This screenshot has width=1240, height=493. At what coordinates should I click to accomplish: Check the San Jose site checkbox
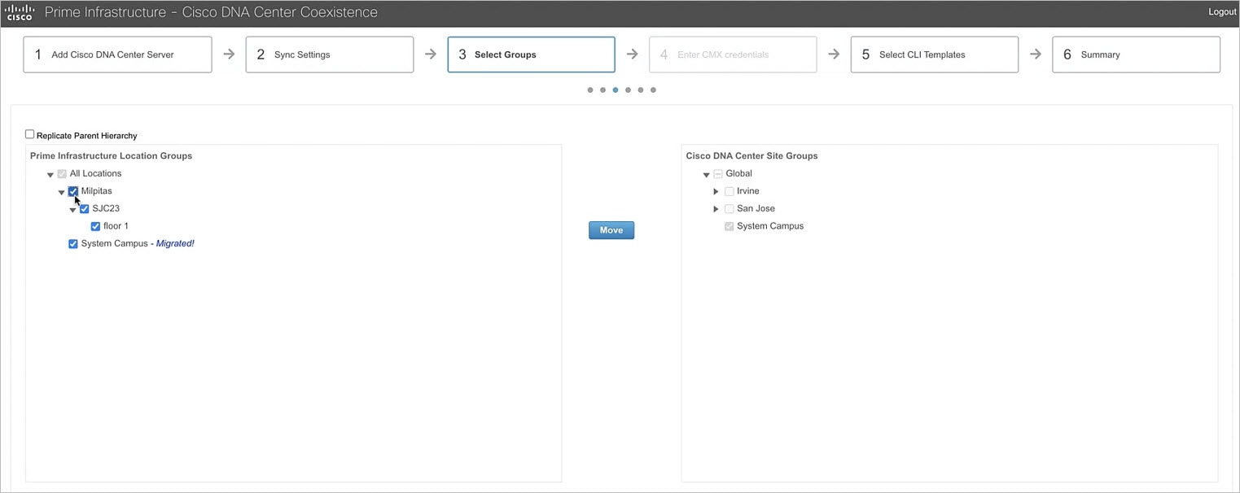coord(730,208)
